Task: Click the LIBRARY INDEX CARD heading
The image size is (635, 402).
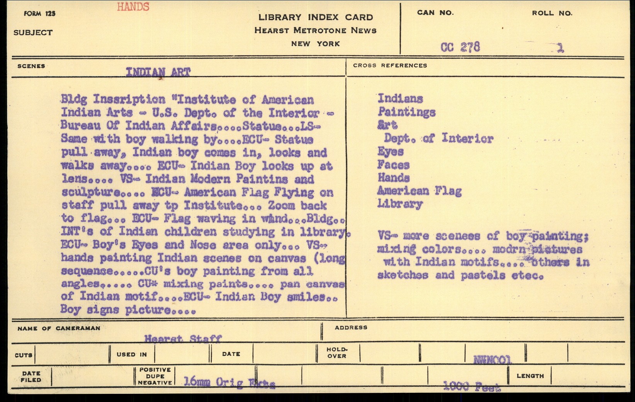Action: pyautogui.click(x=316, y=17)
